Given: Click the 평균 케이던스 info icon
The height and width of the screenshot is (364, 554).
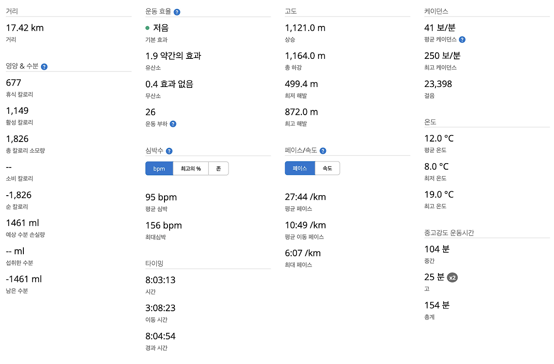Looking at the screenshot, I should point(462,39).
